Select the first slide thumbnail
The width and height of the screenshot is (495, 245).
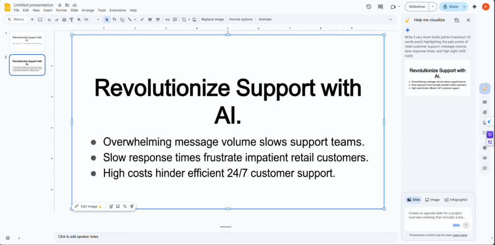click(27, 41)
